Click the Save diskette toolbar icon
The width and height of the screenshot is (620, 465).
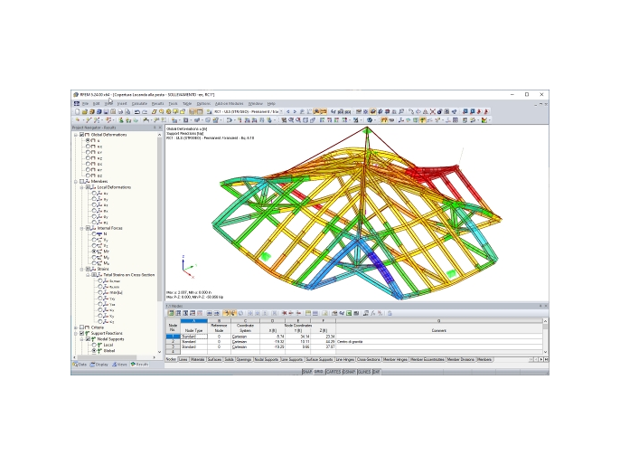click(x=106, y=112)
